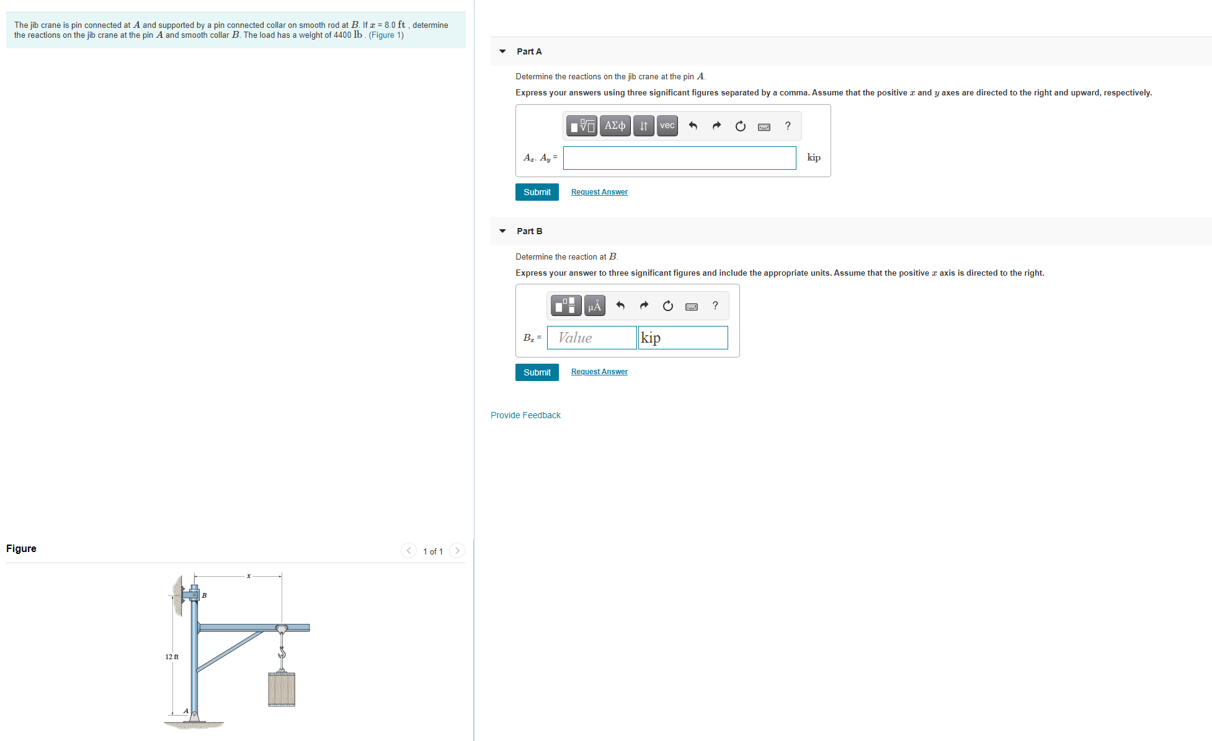This screenshot has width=1212, height=741.
Task: Collapse the Part A section
Action: pos(502,51)
